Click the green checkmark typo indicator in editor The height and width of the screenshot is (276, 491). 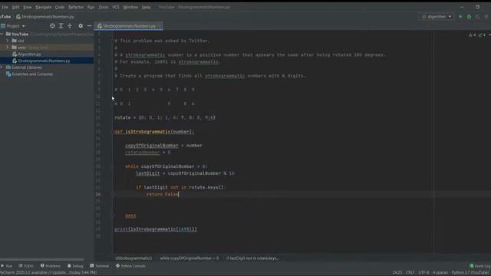(x=482, y=35)
